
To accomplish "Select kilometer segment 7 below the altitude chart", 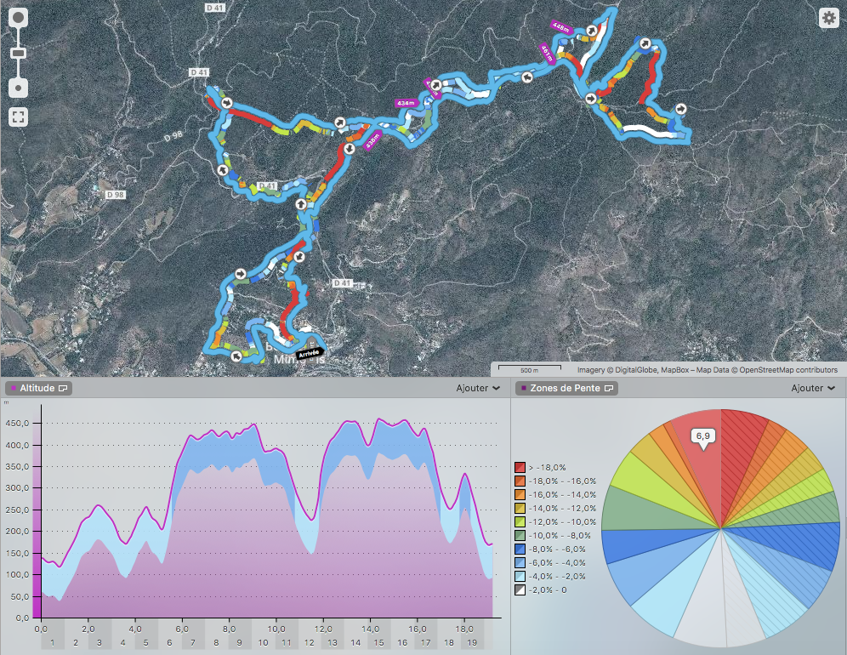I will coord(193,644).
